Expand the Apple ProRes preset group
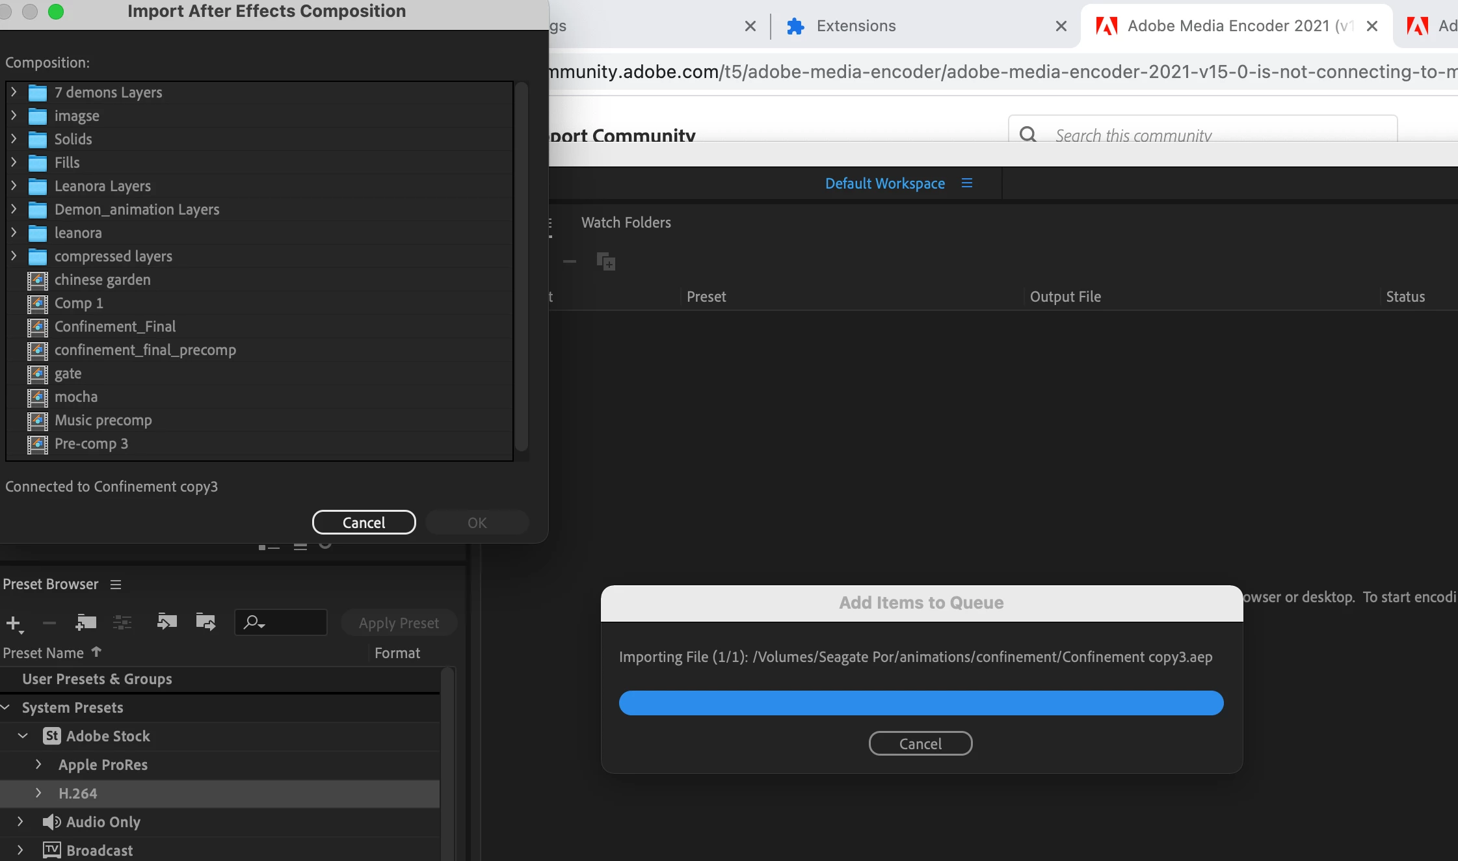 click(x=38, y=765)
